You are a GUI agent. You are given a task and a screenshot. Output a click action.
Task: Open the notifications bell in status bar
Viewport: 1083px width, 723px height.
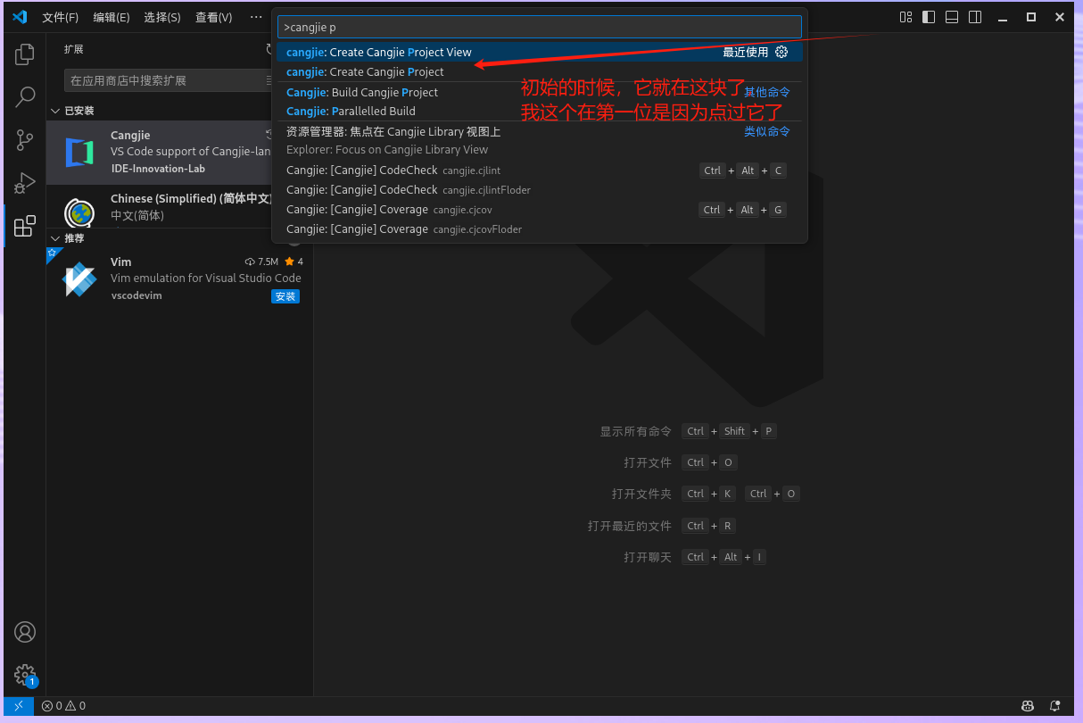pyautogui.click(x=1055, y=705)
